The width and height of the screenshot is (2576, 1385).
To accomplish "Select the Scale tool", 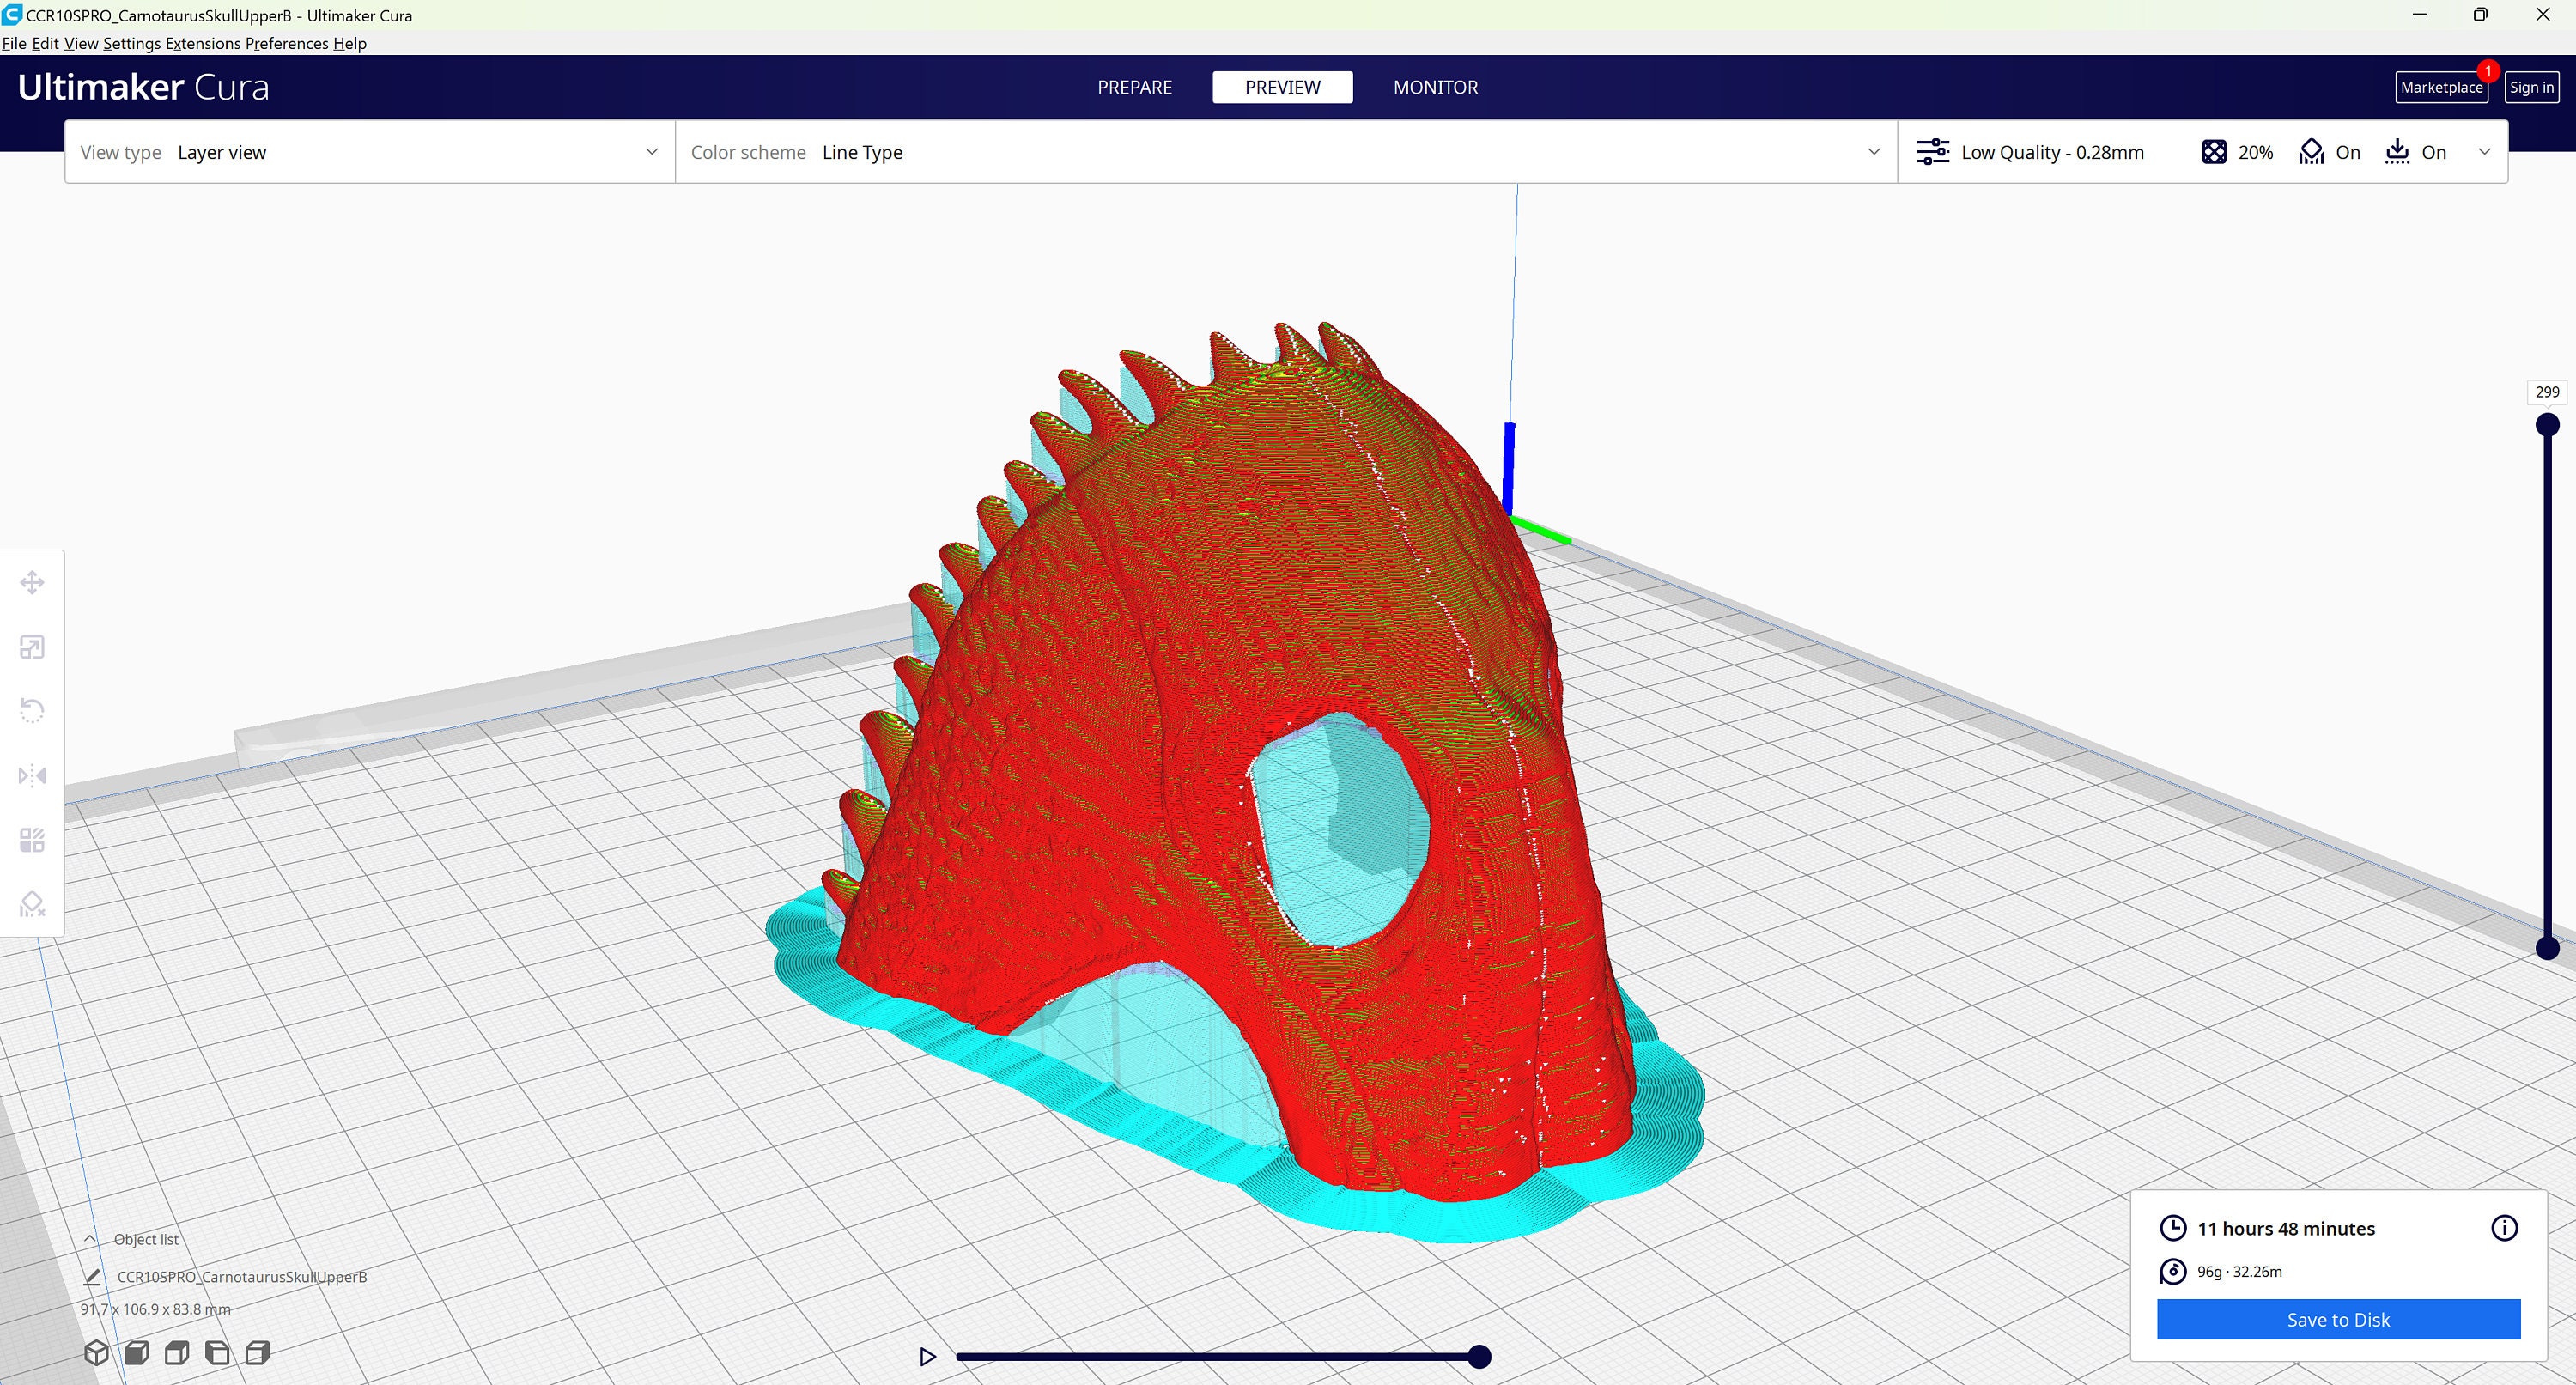I will 32,647.
